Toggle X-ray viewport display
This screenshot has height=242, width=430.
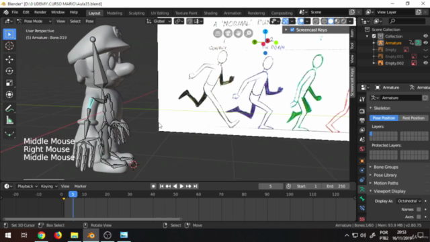point(316,21)
